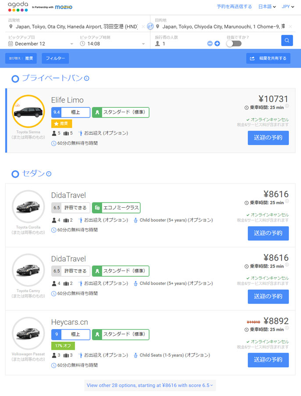Open the sort by 推奨 button
The width and height of the screenshot is (301, 396).
[21, 59]
